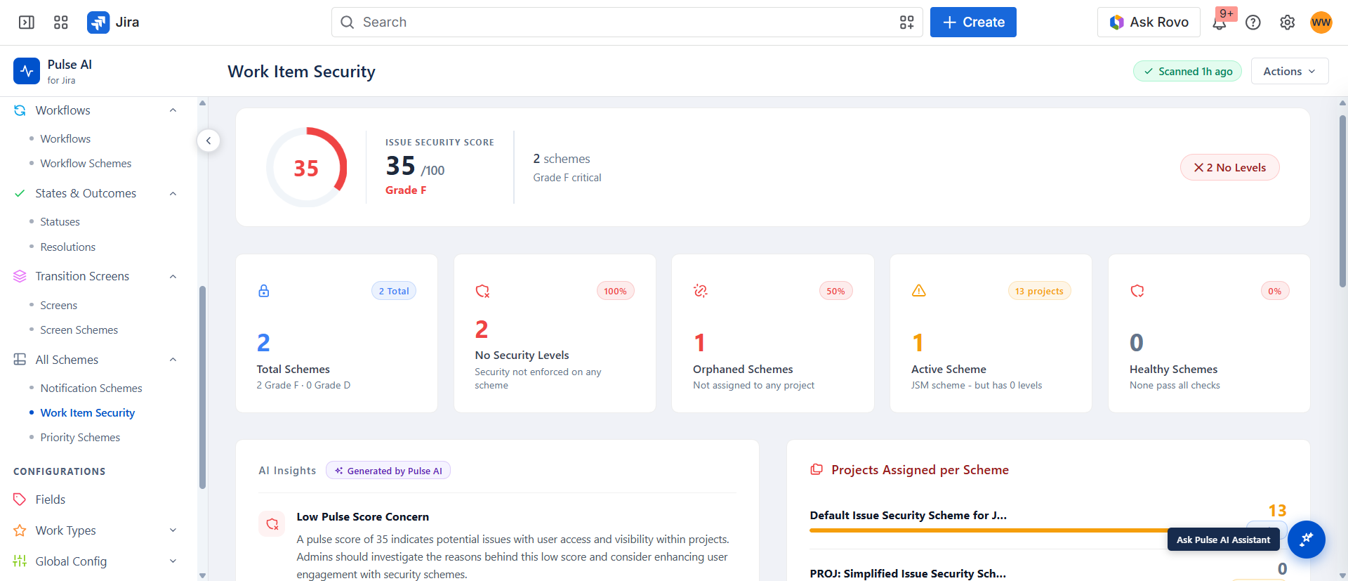Click the circular security score gauge
Image resolution: width=1348 pixels, height=581 pixels.
[x=306, y=167]
